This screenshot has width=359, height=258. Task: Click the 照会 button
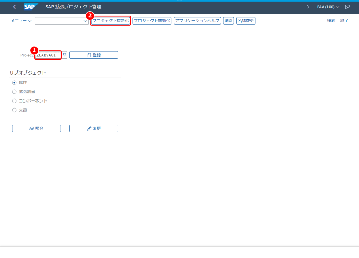(x=36, y=128)
